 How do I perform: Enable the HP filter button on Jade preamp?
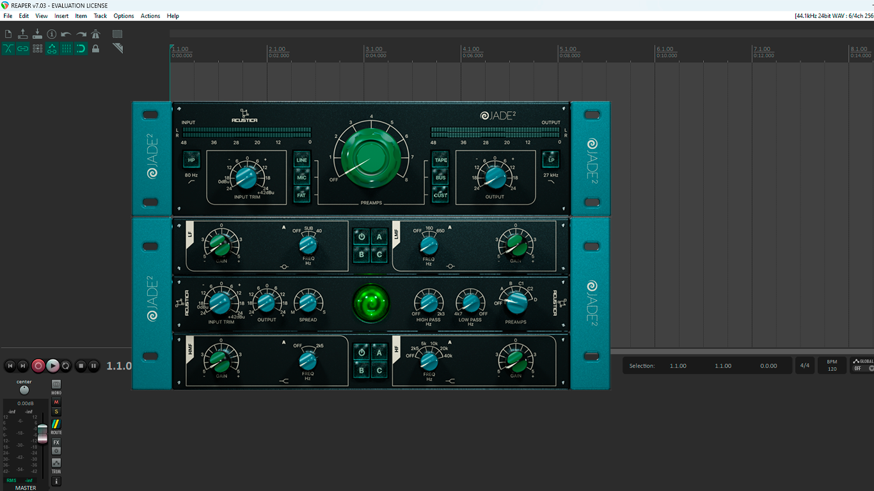(x=191, y=160)
